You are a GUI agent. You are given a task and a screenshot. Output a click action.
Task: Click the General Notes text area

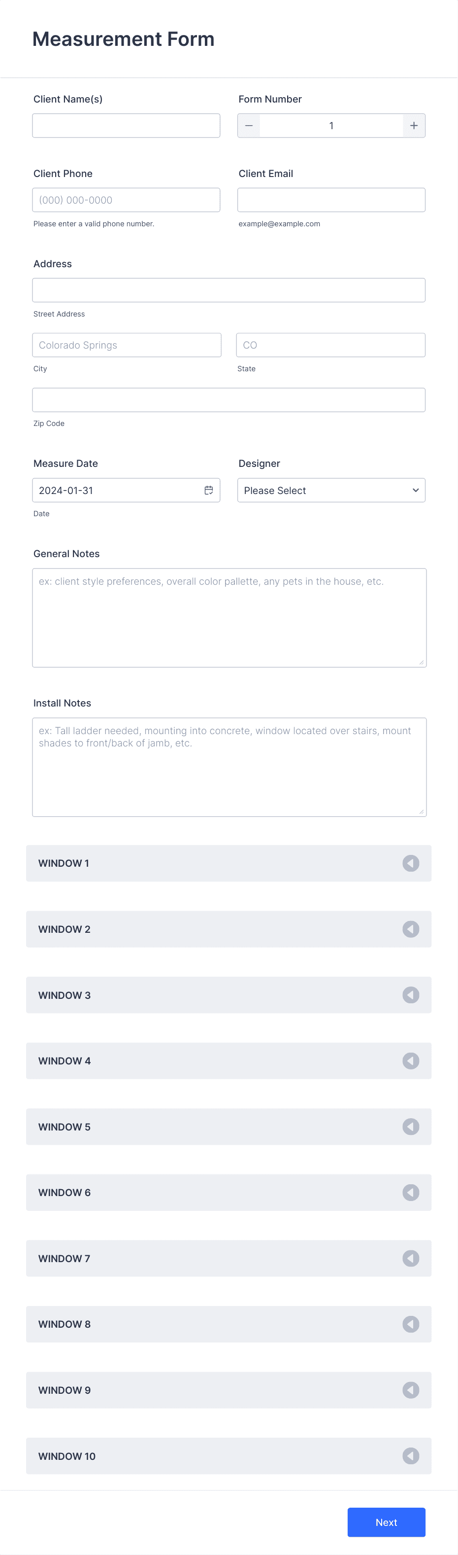(x=229, y=617)
